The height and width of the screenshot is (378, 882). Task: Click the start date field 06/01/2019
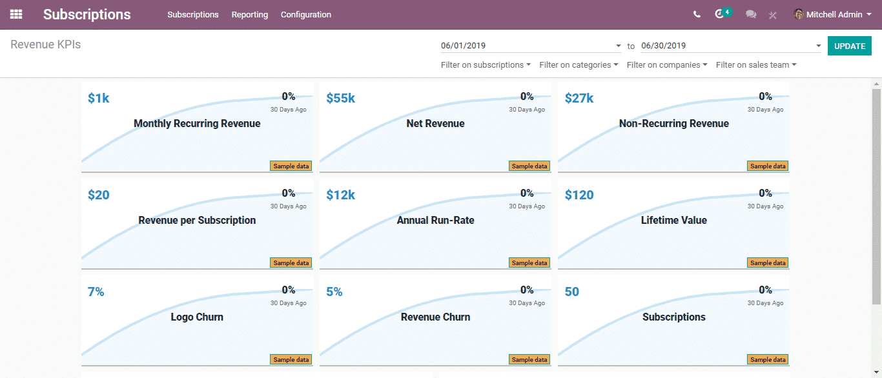point(526,46)
